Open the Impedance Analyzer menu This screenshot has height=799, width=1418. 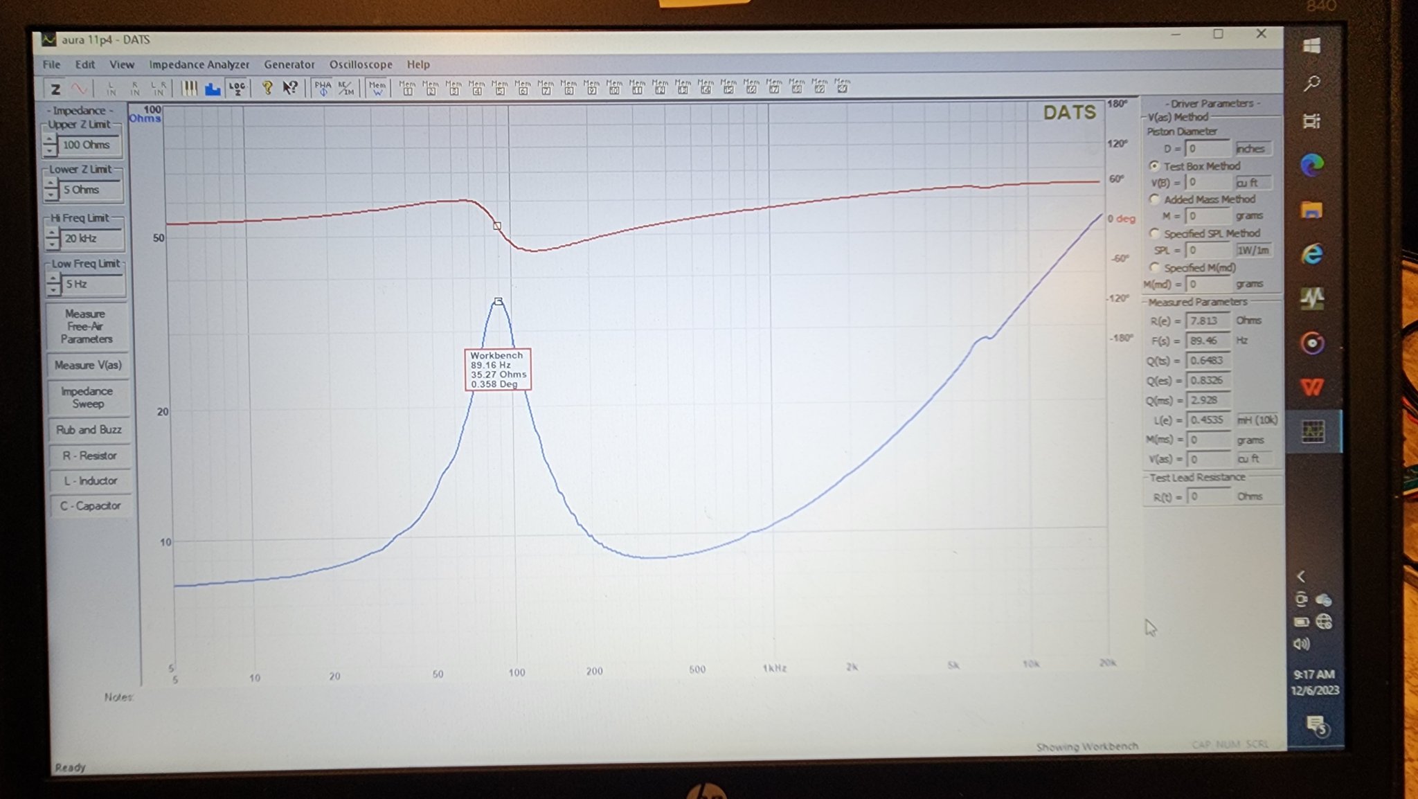click(199, 64)
